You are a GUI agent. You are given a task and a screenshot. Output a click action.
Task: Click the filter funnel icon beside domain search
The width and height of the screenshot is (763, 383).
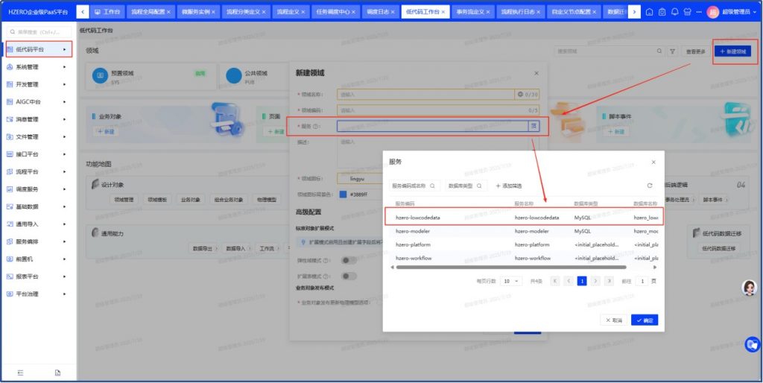tap(672, 51)
